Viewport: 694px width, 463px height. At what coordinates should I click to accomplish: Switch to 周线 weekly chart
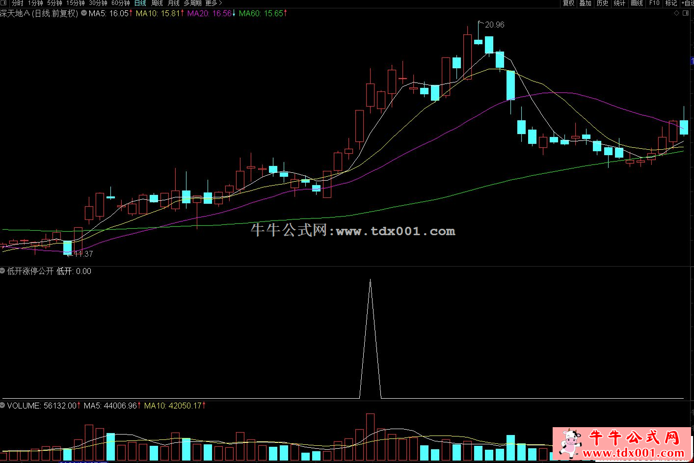coord(157,3)
